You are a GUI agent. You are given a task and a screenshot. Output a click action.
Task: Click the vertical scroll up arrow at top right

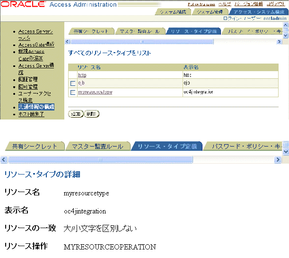pos(286,25)
